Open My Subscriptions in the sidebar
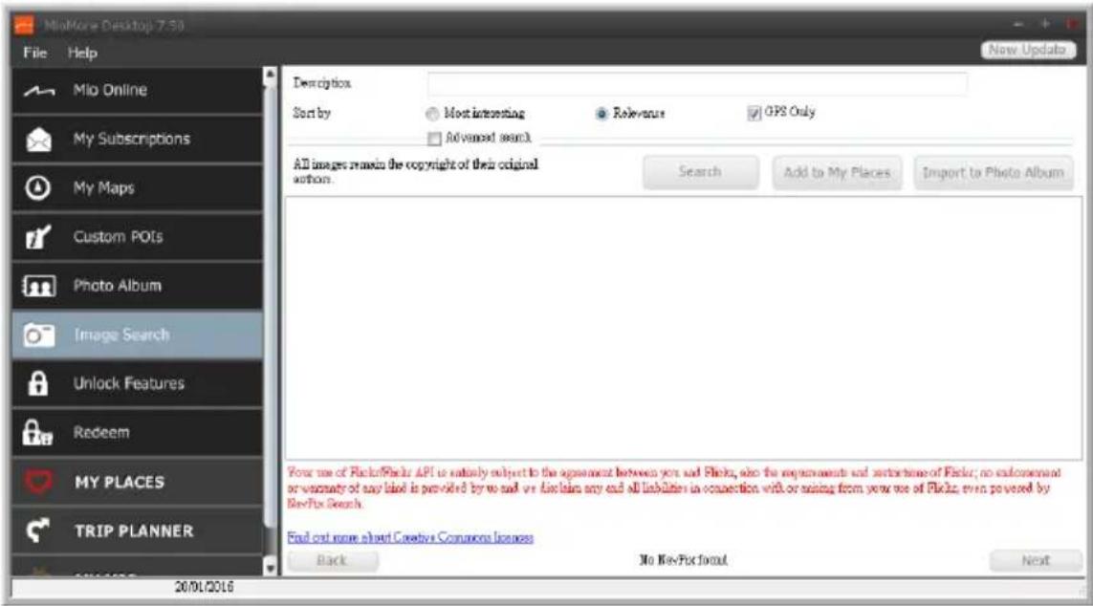This screenshot has height=606, width=1093. (x=138, y=140)
